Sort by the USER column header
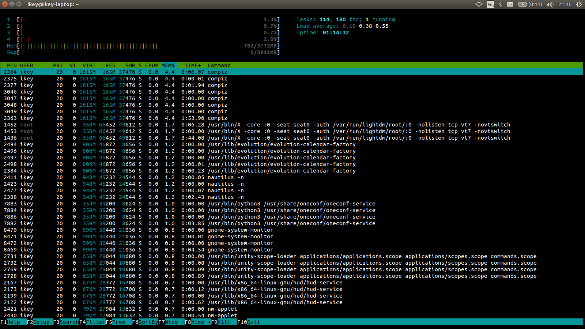This screenshot has width=585, height=329. click(27, 65)
